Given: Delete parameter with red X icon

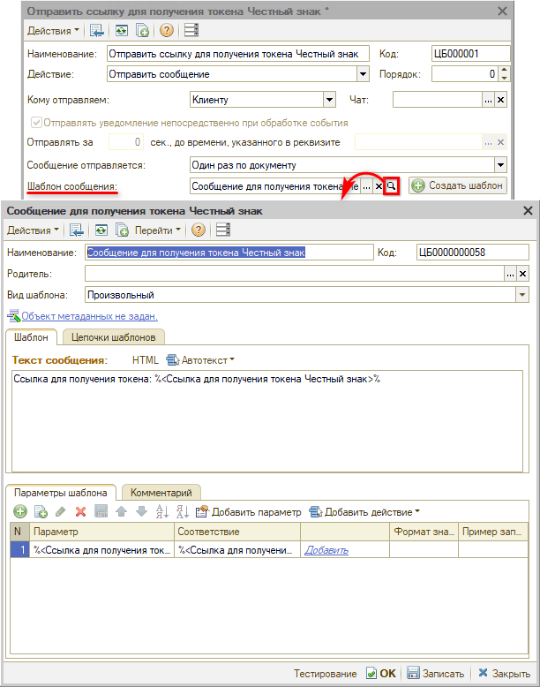Looking at the screenshot, I should pyautogui.click(x=80, y=511).
